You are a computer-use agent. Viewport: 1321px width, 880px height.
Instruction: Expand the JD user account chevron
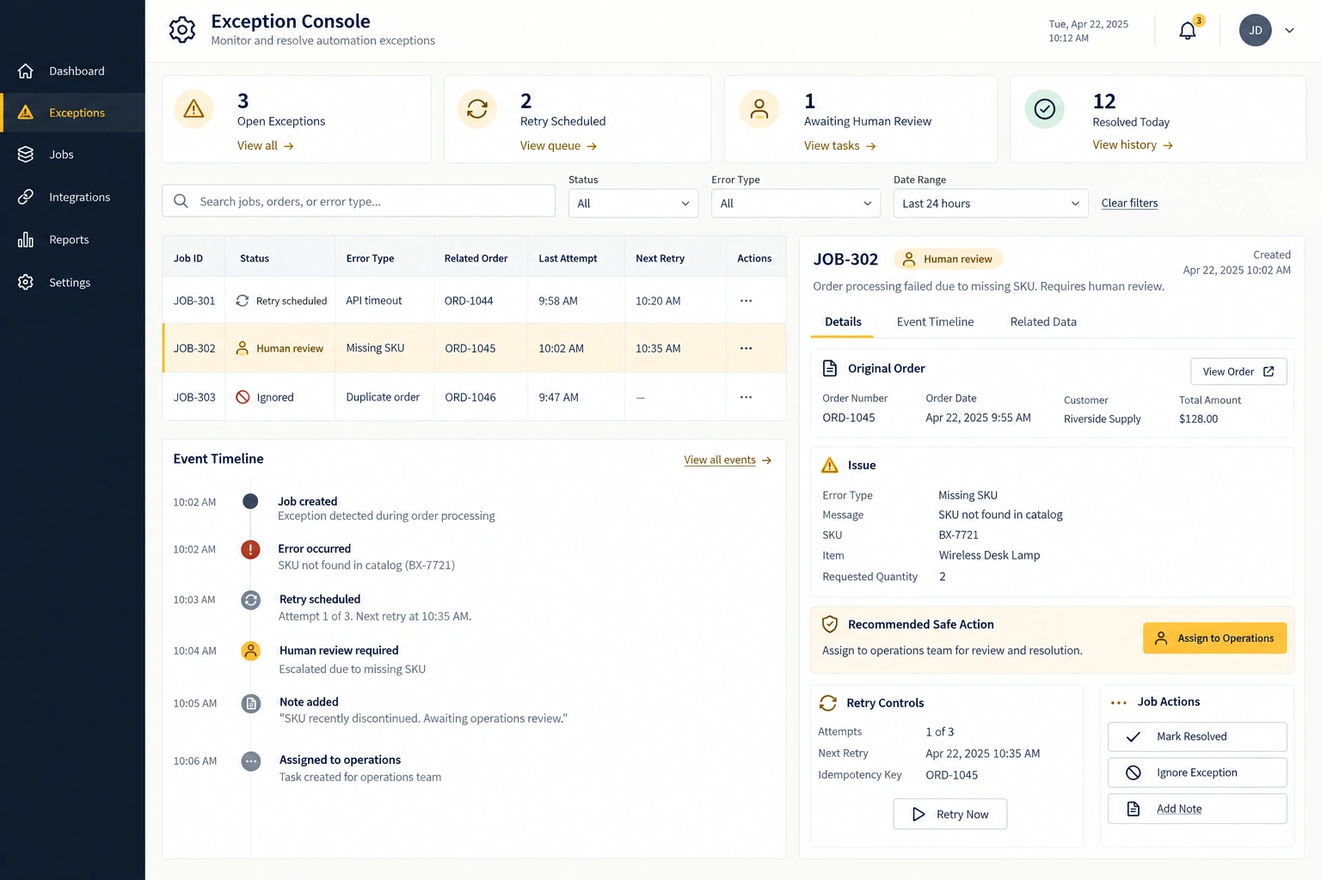(1289, 30)
